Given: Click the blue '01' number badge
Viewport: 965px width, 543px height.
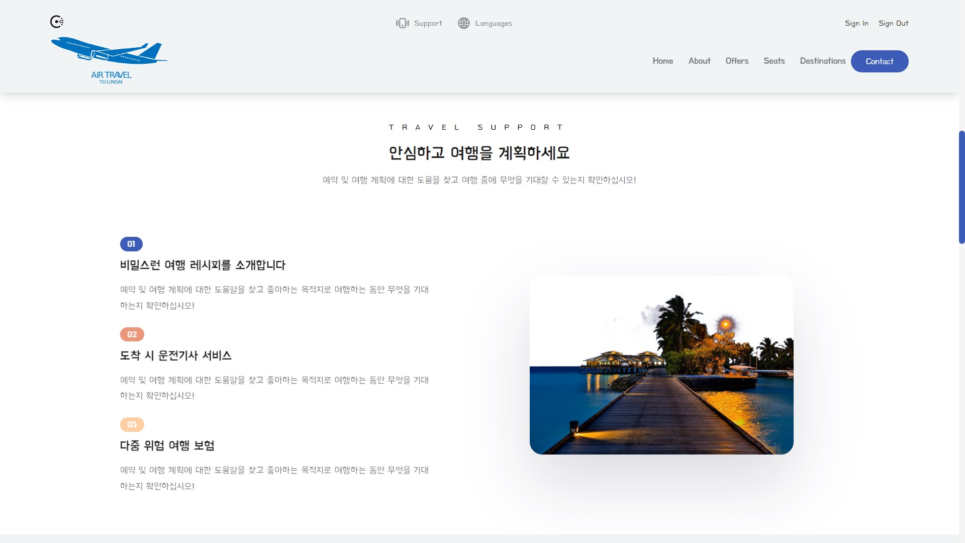Looking at the screenshot, I should [132, 244].
